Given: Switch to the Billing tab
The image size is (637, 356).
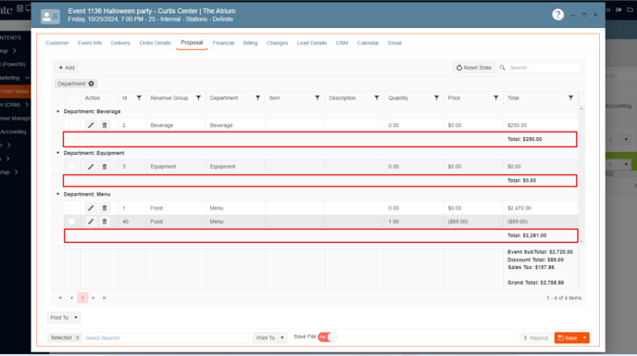Looking at the screenshot, I should click(x=250, y=43).
